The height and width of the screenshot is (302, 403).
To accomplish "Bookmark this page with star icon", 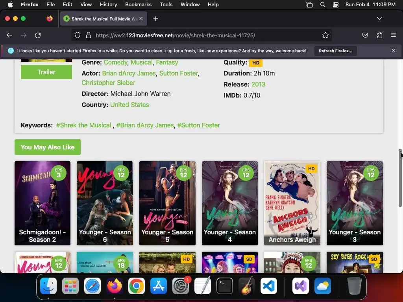I will coord(325,35).
